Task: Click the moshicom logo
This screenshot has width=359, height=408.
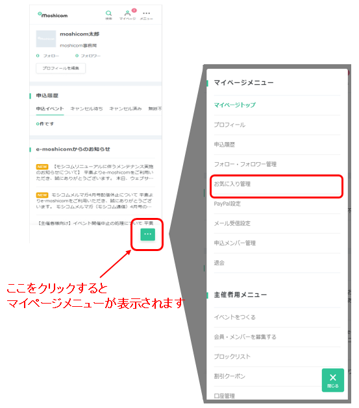Action: click(53, 15)
